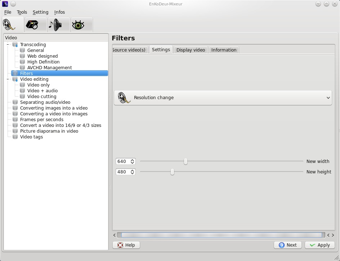Screen dimensions: 340x261
Task: Click the icon beside AVCHD Management
Action: [x=22, y=67]
